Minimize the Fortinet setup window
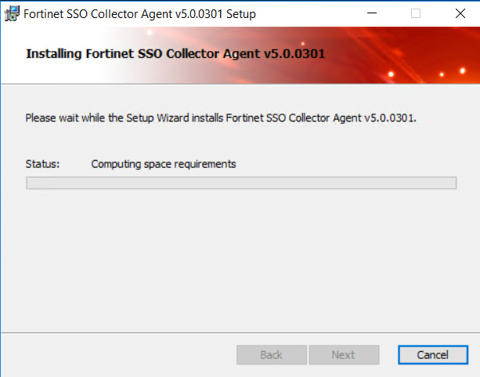 click(372, 13)
